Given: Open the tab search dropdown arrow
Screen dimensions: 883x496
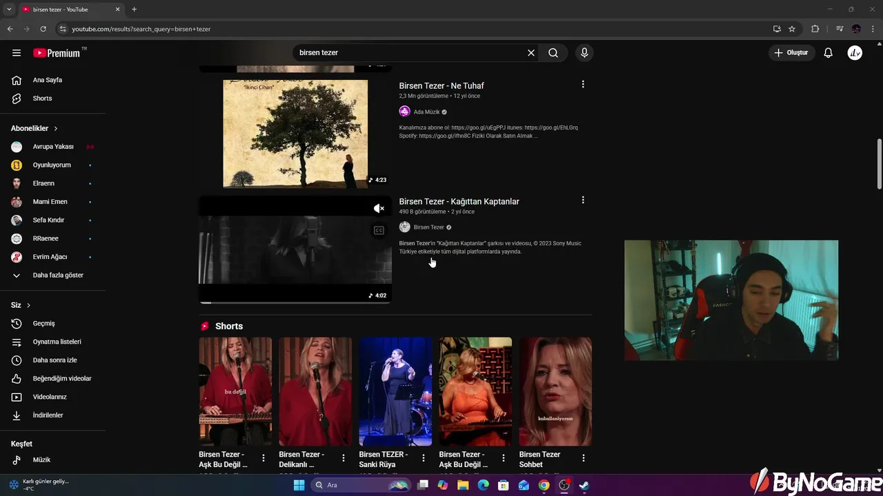Looking at the screenshot, I should pyautogui.click(x=10, y=10).
